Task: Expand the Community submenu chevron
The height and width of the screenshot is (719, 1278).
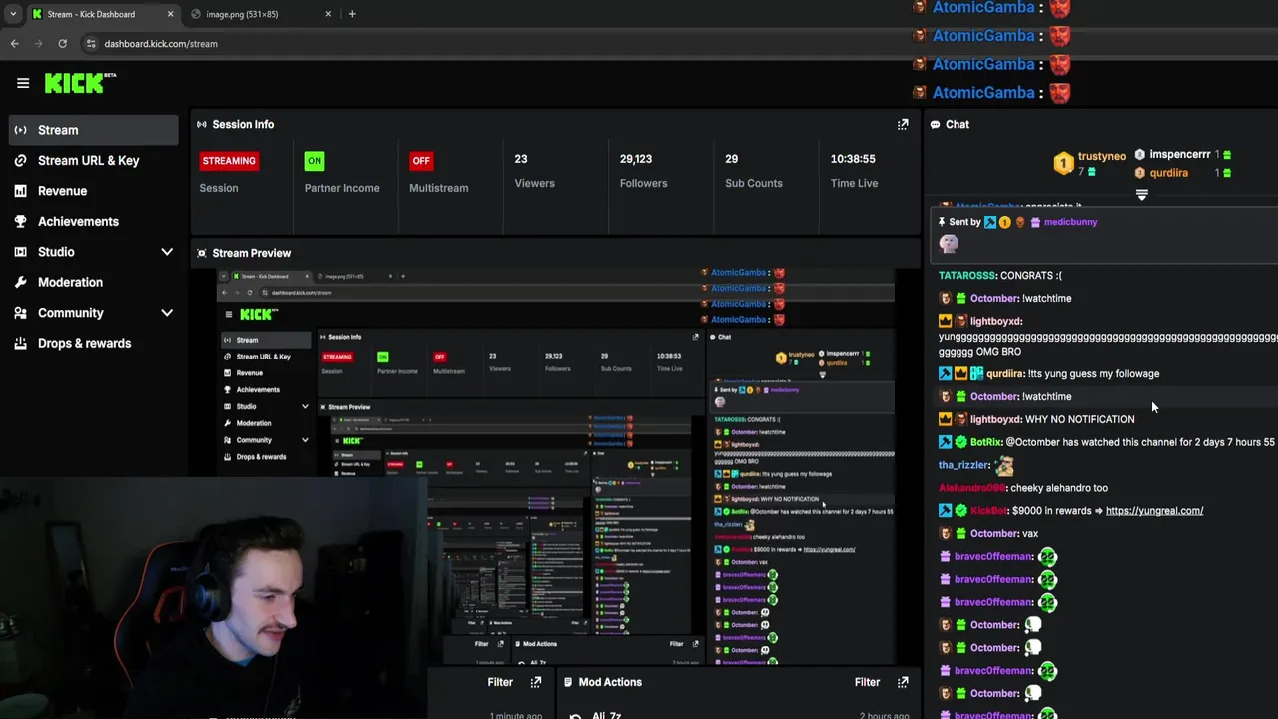Action: pos(167,313)
